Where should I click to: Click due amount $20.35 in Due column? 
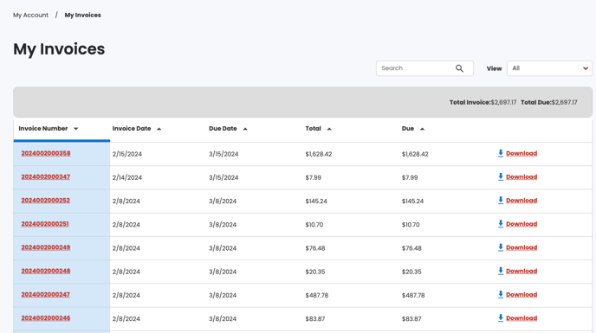point(411,272)
